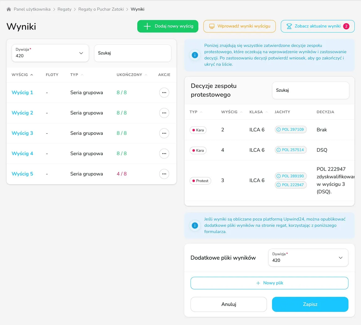Add a file with Nowy plik

coord(269,283)
